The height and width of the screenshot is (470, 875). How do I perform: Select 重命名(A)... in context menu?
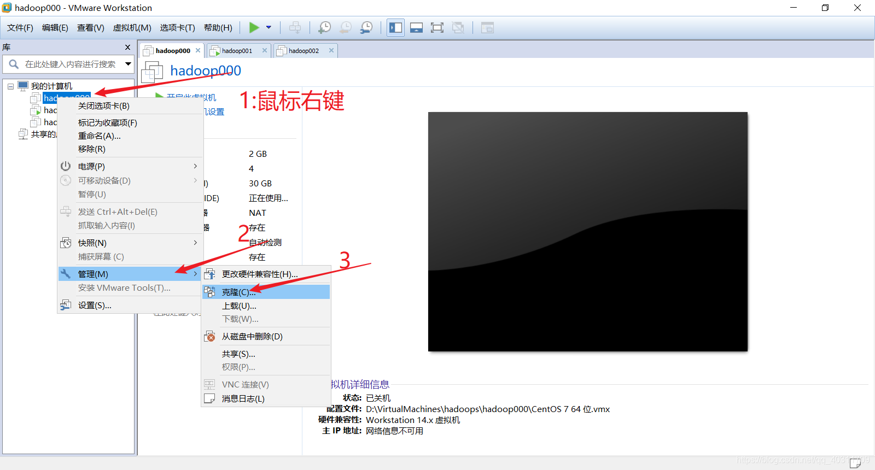coord(100,136)
